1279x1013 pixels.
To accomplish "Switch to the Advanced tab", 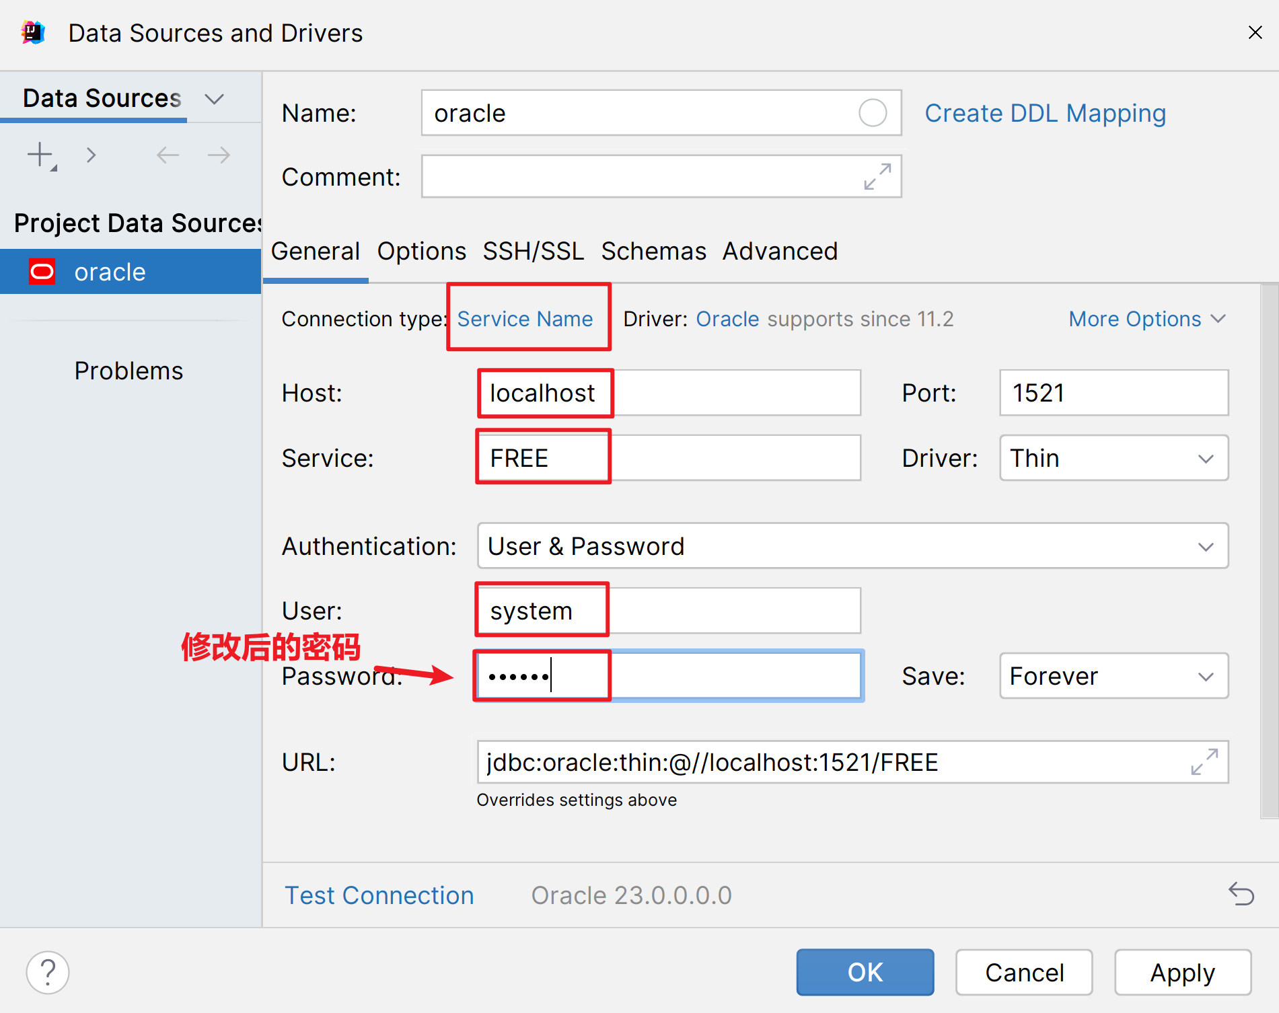I will coord(780,251).
